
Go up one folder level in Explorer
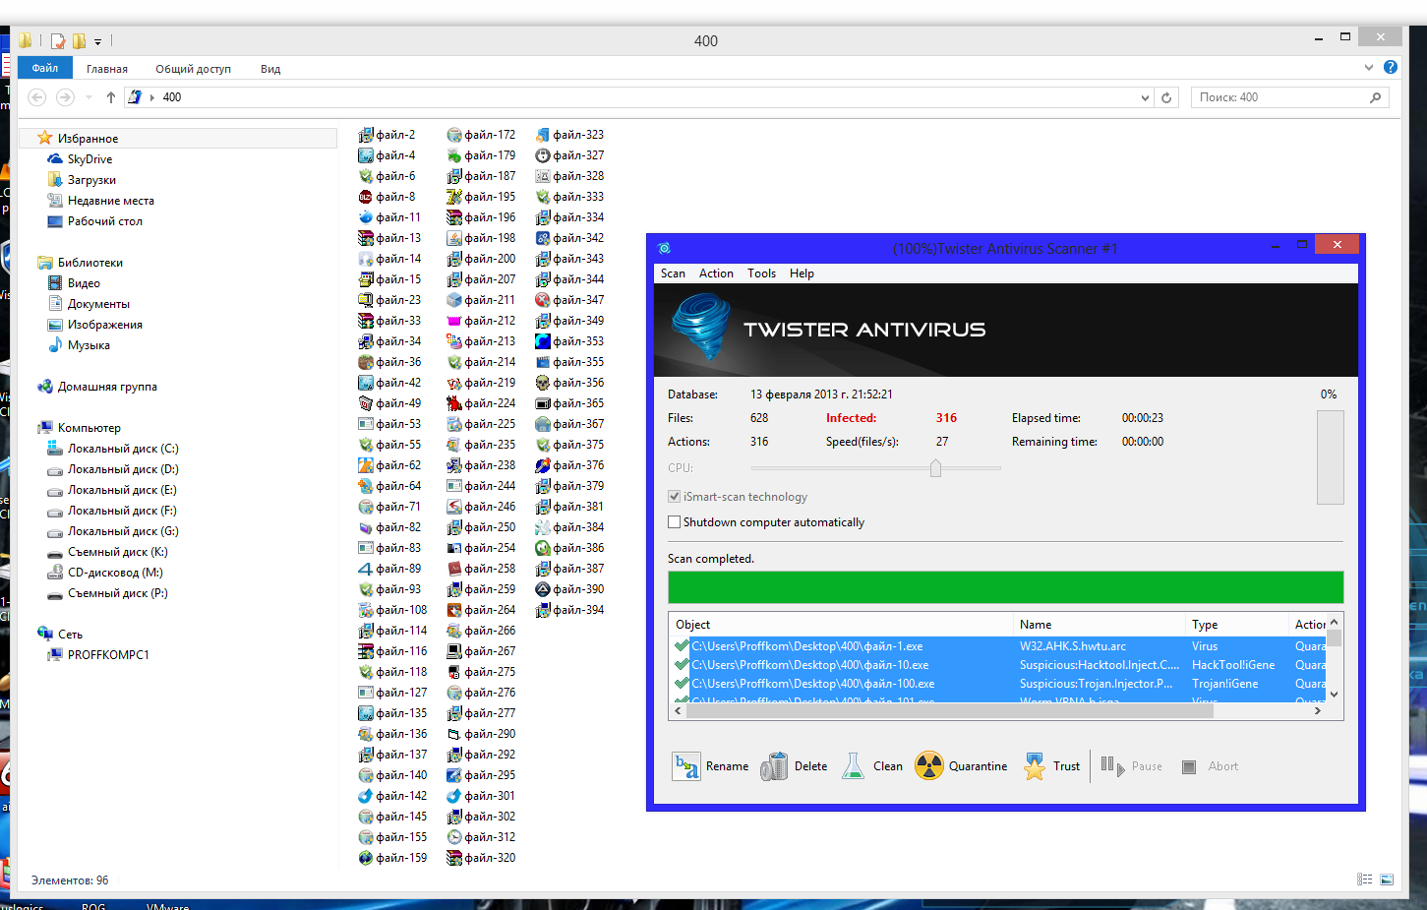point(111,97)
